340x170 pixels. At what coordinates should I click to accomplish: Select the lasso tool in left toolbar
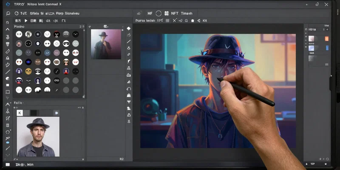[8, 132]
